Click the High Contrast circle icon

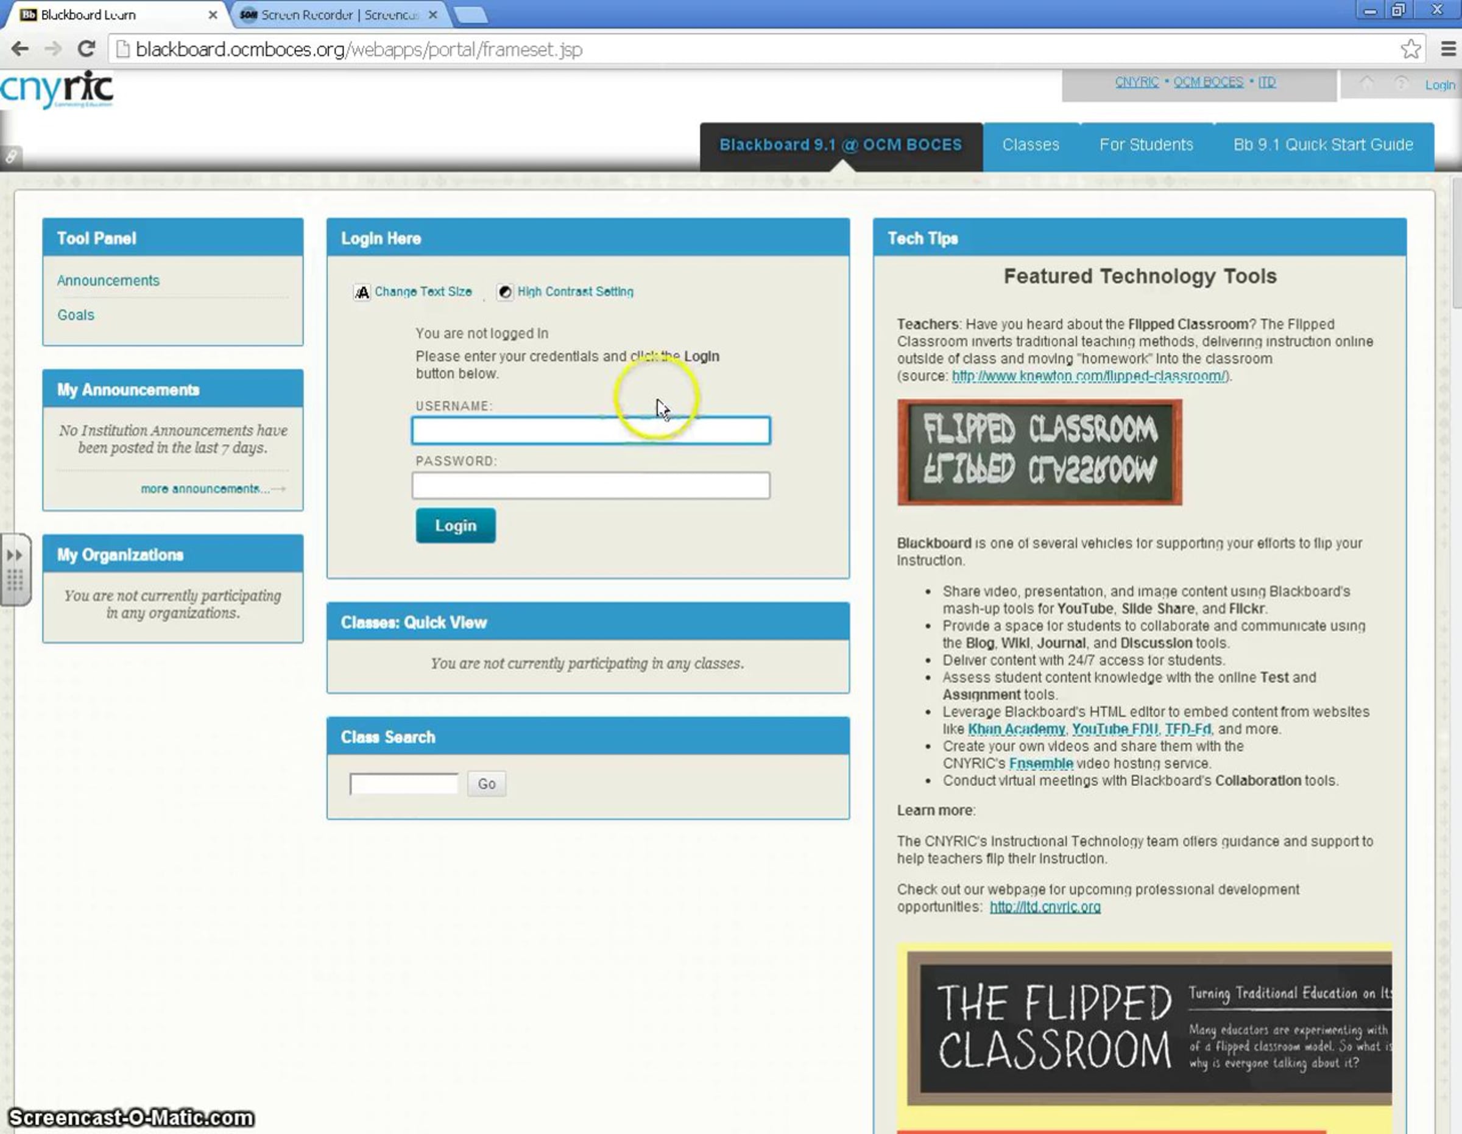coord(505,292)
